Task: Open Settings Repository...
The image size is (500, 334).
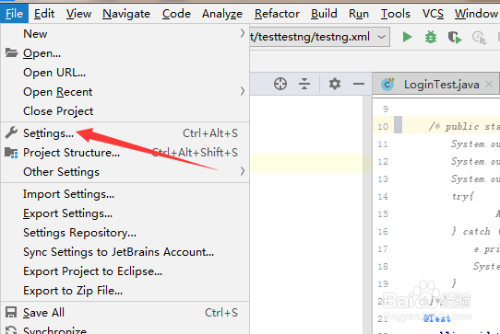Action: pyautogui.click(x=125, y=233)
